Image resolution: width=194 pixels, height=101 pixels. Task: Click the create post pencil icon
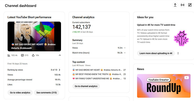tap(190, 5)
